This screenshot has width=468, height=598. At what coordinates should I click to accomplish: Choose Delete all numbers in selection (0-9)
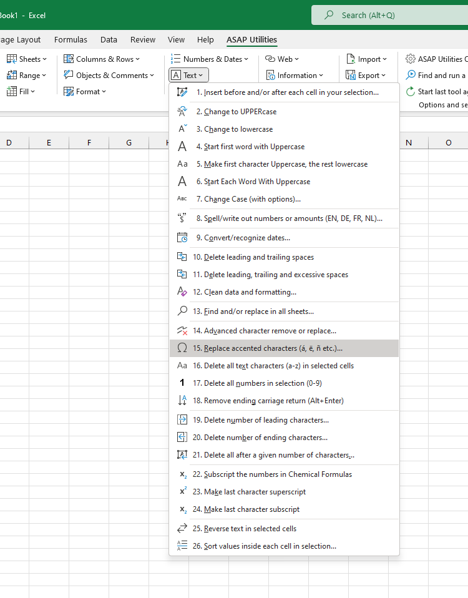coord(285,383)
